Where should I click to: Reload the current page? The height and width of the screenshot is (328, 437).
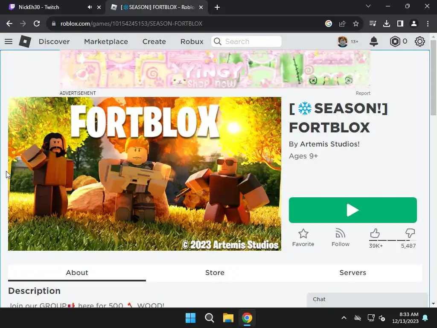[x=37, y=24]
